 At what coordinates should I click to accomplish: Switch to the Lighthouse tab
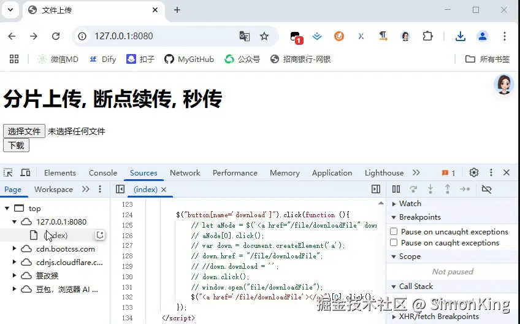(x=384, y=173)
